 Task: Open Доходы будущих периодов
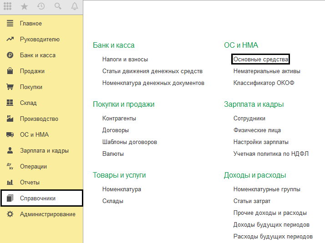[271, 224]
